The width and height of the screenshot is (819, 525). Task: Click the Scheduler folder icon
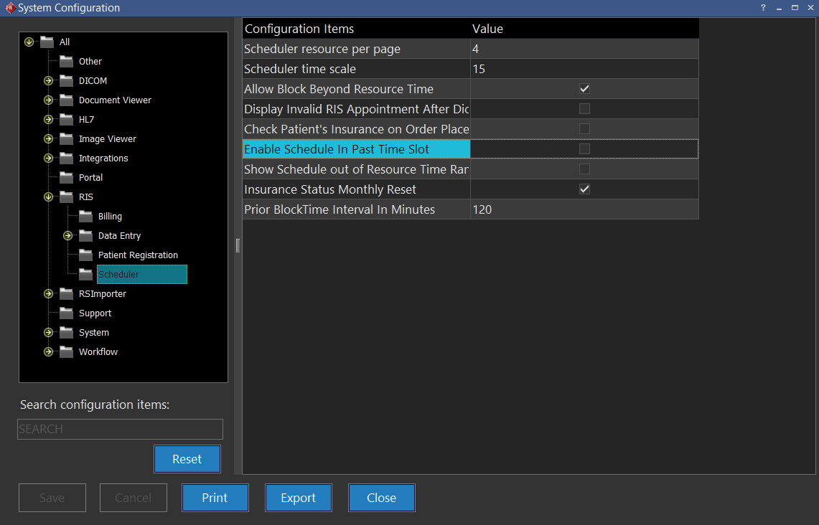[x=85, y=274]
